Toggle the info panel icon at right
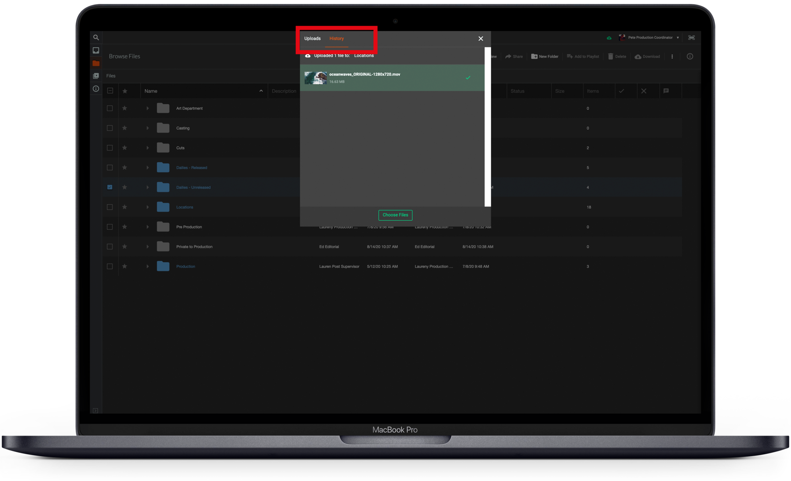 click(690, 57)
